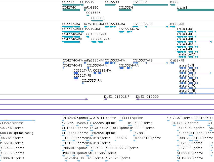Open protein CG15537-PB
The width and height of the screenshot is (214, 162).
pos(143,60)
